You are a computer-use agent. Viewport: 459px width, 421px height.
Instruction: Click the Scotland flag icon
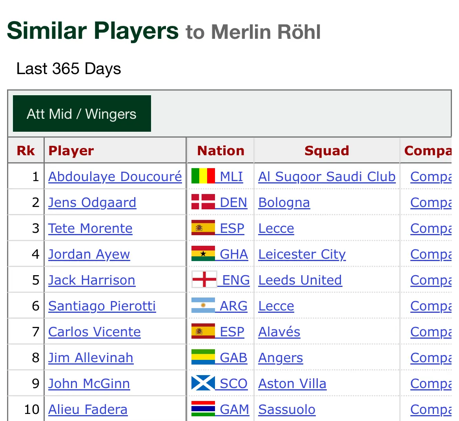[x=203, y=383]
